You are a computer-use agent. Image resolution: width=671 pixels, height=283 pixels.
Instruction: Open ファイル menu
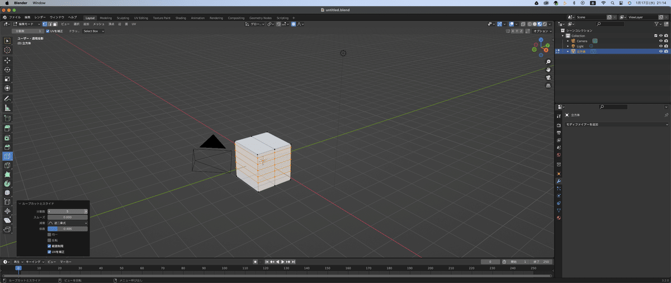point(15,17)
